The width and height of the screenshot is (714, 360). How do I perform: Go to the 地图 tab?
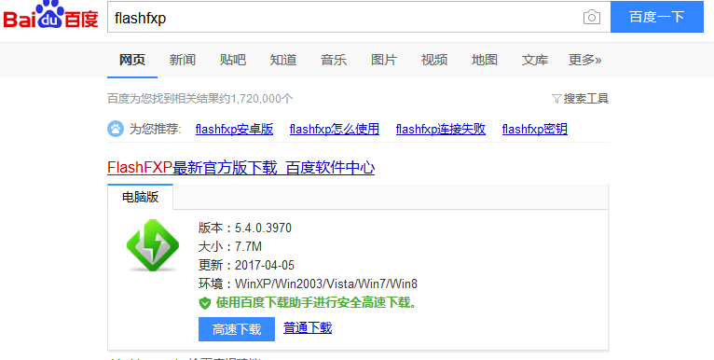(x=485, y=60)
